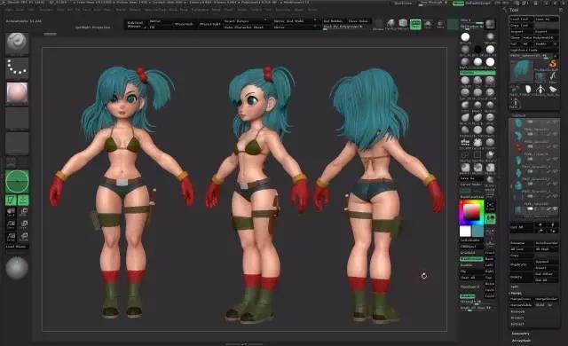Click the green icon beside the color picker

point(490,218)
